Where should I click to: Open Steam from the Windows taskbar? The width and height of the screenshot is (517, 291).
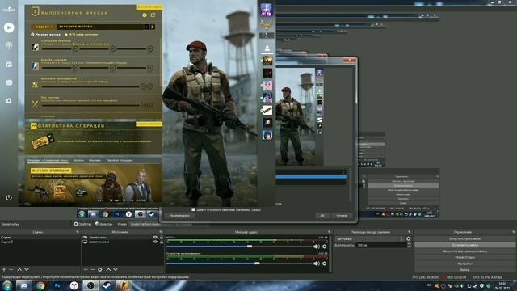[x=107, y=285]
